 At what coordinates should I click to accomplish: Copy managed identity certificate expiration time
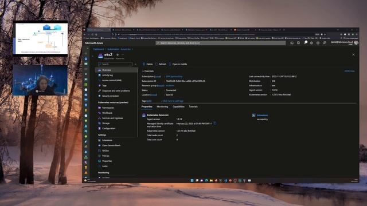coord(215,124)
